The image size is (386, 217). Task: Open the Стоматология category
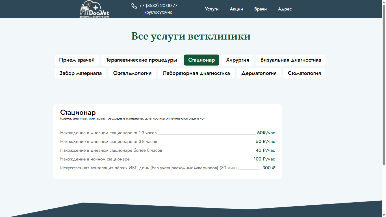pos(304,73)
